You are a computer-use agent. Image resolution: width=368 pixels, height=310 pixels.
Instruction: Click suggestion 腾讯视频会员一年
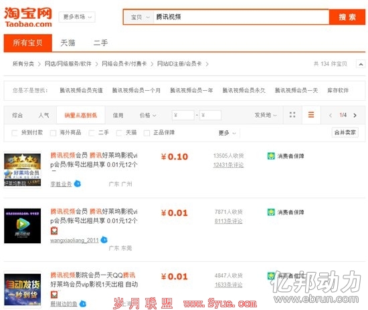(191, 90)
